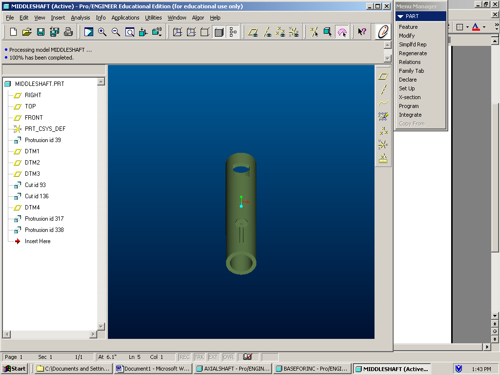Toggle datum points visibility
This screenshot has width=500, height=375.
point(280,32)
